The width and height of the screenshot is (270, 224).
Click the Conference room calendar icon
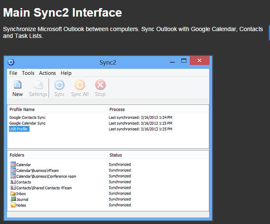(x=13, y=176)
